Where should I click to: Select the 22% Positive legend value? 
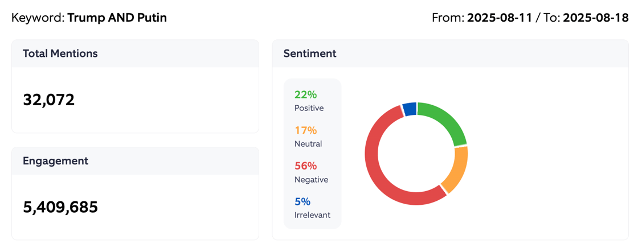305,95
